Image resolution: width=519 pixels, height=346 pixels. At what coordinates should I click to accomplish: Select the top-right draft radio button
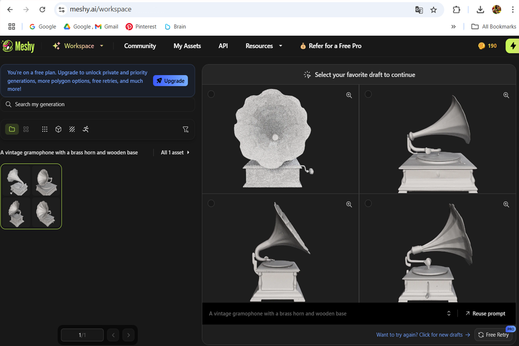click(x=368, y=95)
